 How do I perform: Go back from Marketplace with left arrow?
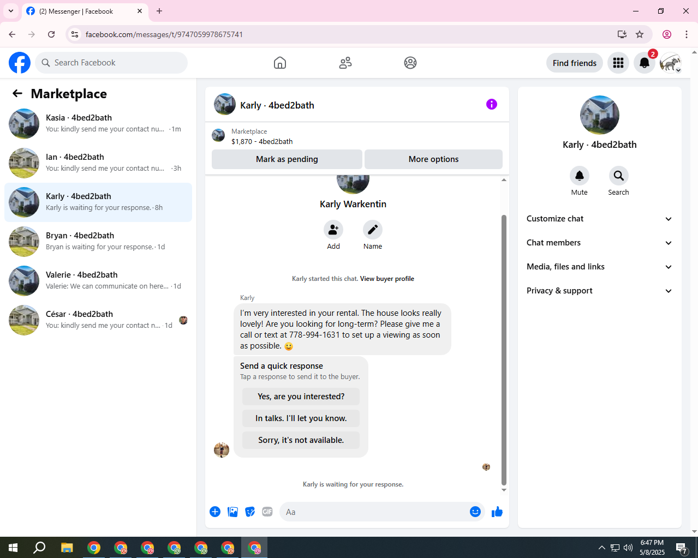[17, 93]
